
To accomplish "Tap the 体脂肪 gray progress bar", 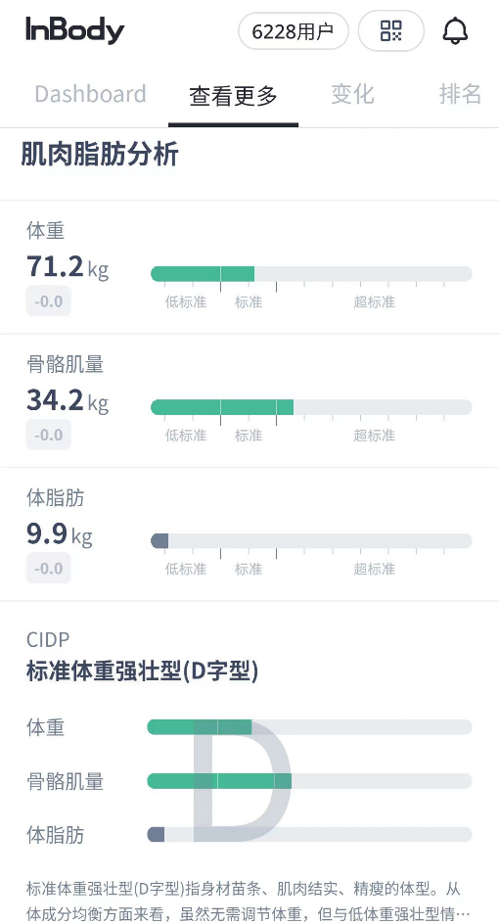I will (x=311, y=541).
